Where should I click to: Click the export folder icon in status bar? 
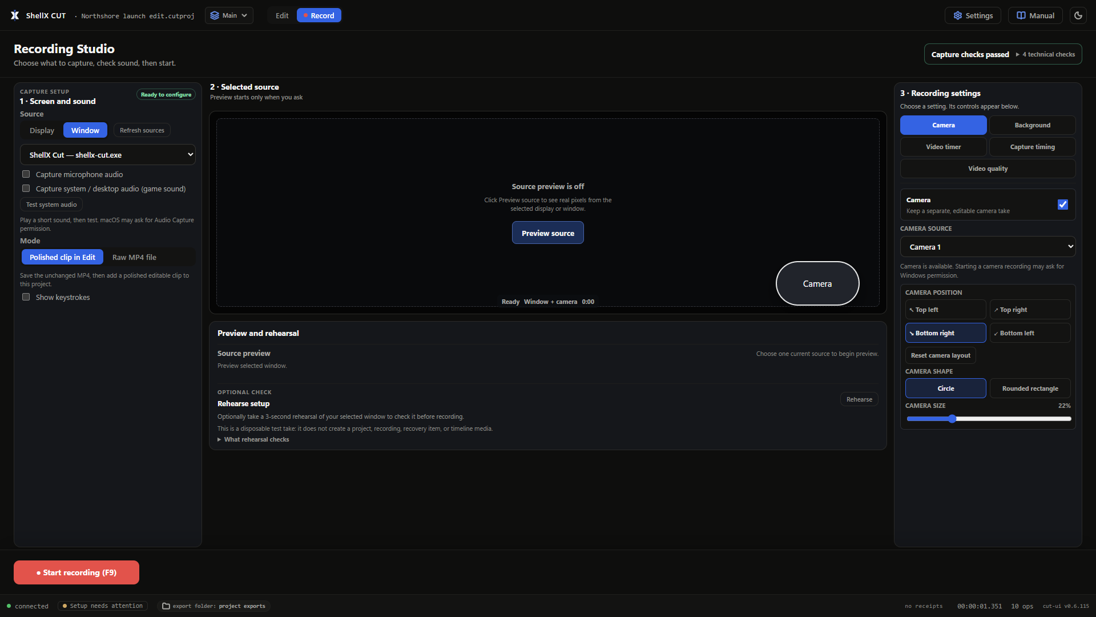click(x=166, y=606)
